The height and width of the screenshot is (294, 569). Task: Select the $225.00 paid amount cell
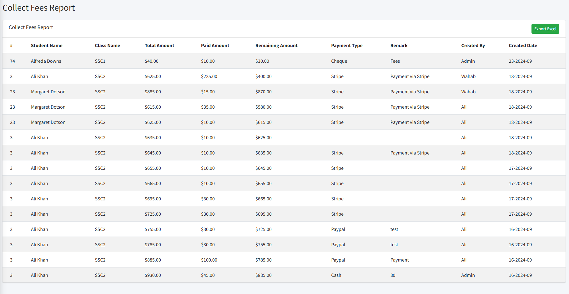click(x=209, y=76)
